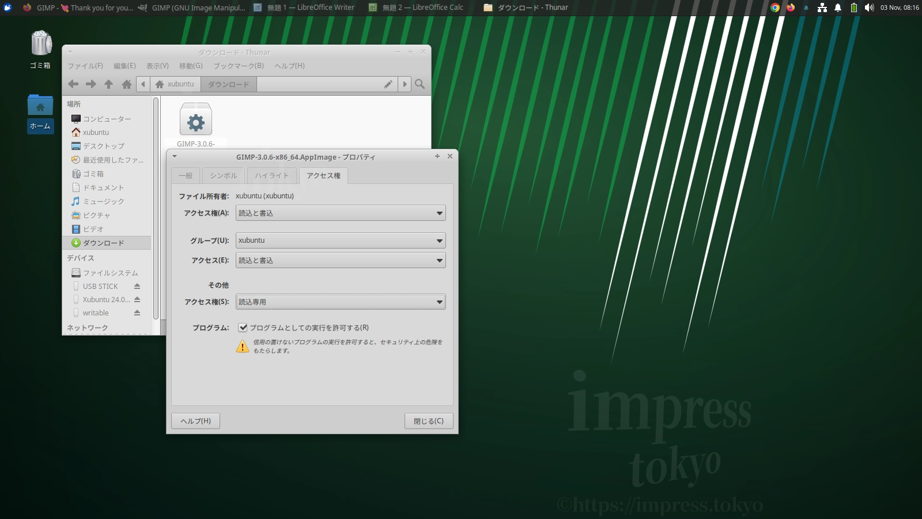Screen dimensions: 922x519
Task: Switch to GIMP Firefox window taskbar button
Action: 78,7
